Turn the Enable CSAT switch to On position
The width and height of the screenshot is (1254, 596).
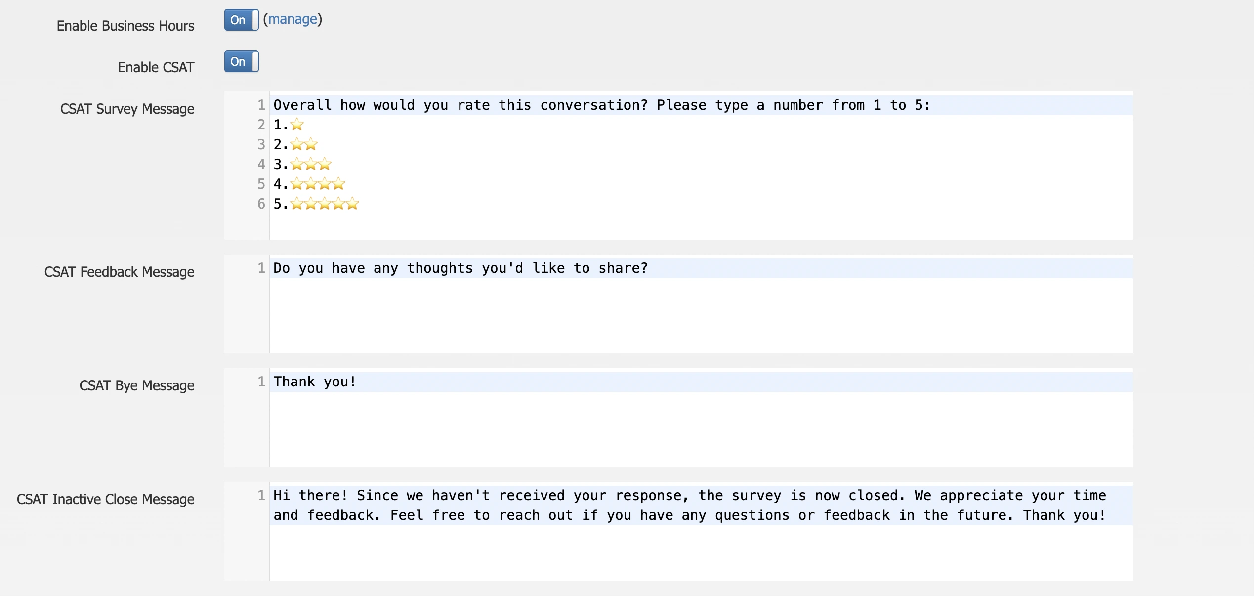pyautogui.click(x=241, y=61)
